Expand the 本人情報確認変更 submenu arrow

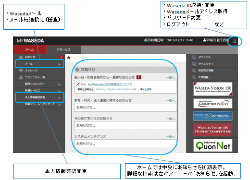click(x=60, y=97)
